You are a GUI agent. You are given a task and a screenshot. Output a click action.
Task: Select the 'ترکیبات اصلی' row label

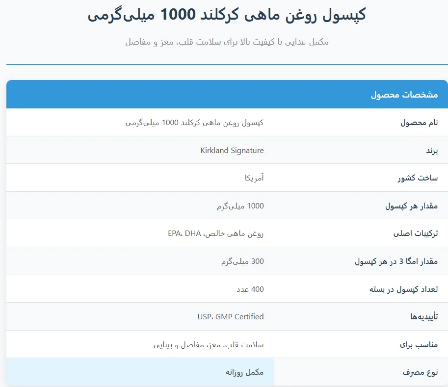(415, 233)
